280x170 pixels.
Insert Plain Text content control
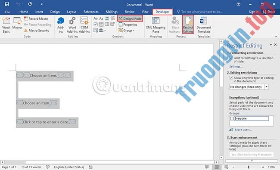(x=101, y=19)
